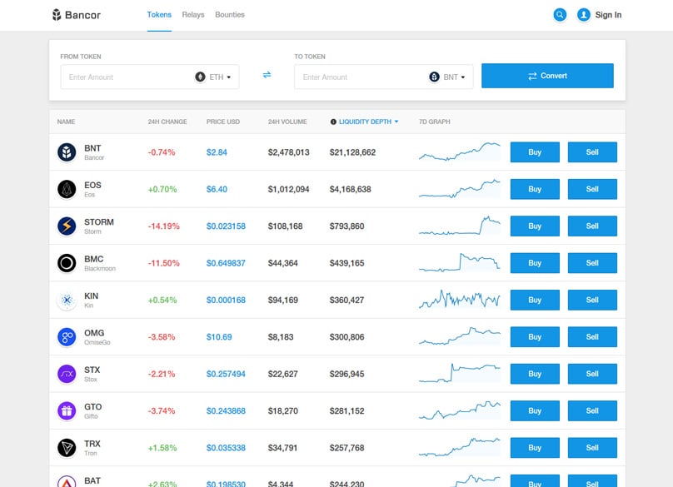673x487 pixels.
Task: Sell BNT token
Action: click(x=592, y=152)
